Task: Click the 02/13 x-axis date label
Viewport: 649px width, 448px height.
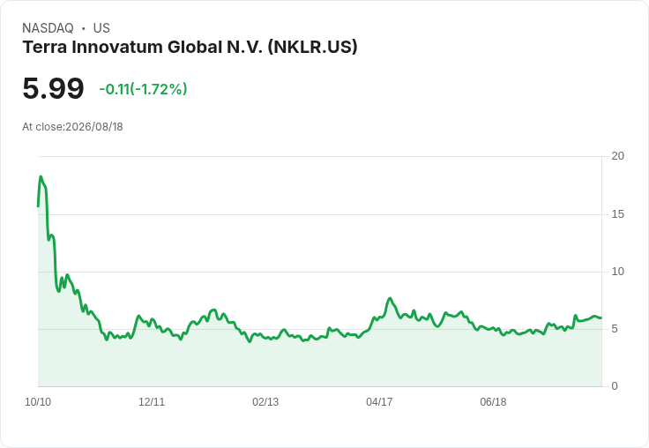Action: coord(265,401)
